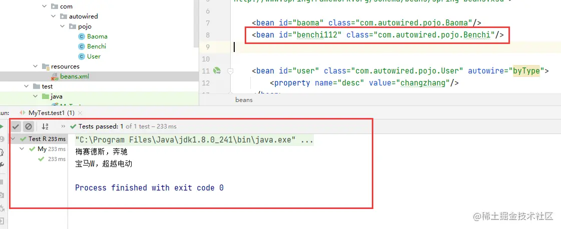Click the pass checkmark on My row

coord(32,149)
